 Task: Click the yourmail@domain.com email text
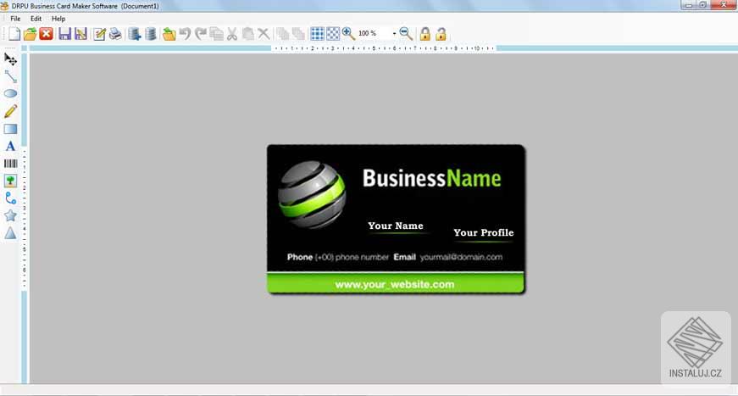tap(461, 257)
